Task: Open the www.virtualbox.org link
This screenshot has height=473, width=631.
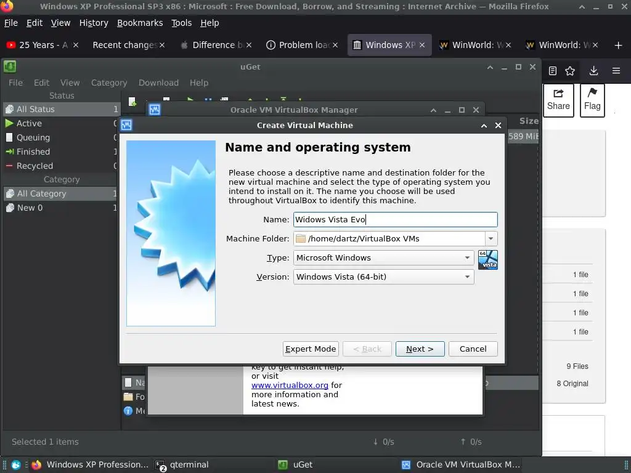Action: point(290,386)
